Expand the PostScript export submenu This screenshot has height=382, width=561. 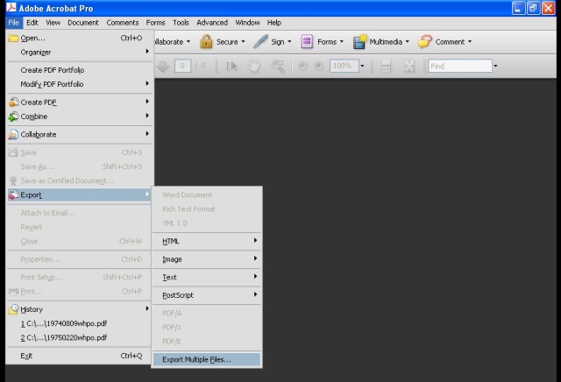(x=207, y=295)
